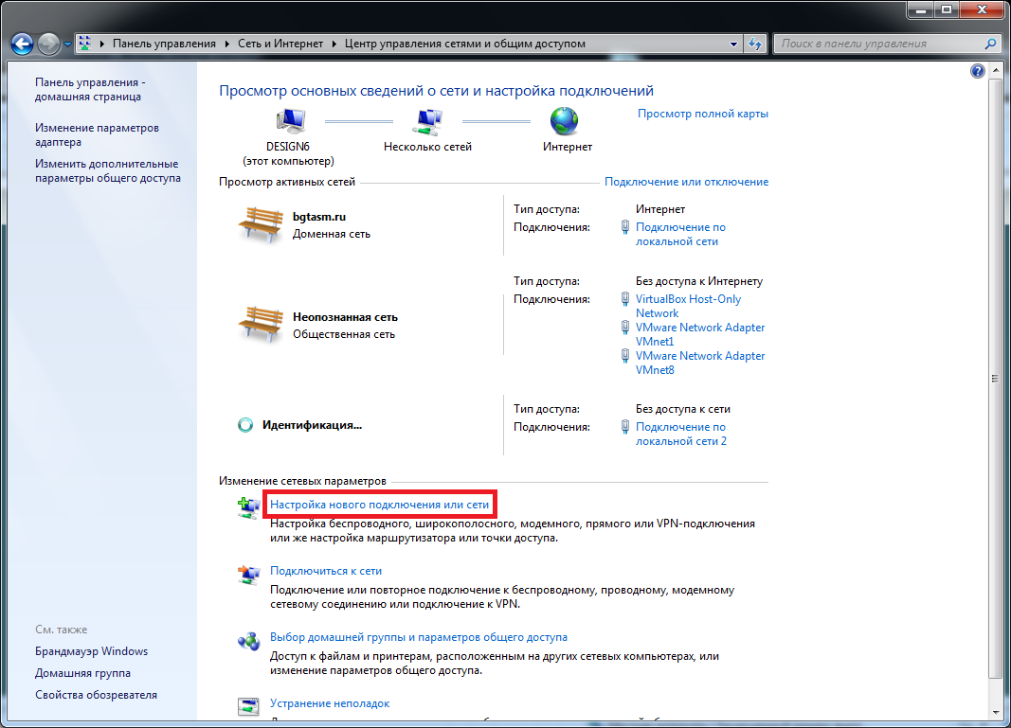This screenshot has width=1011, height=728.
Task: Click the vertical scrollbar thumb
Action: pyautogui.click(x=996, y=378)
